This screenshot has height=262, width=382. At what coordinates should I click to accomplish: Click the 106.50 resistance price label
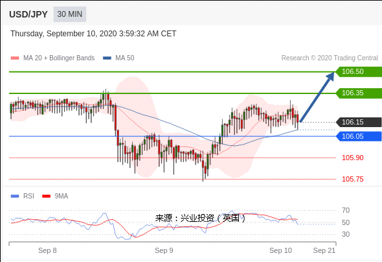tap(359, 71)
